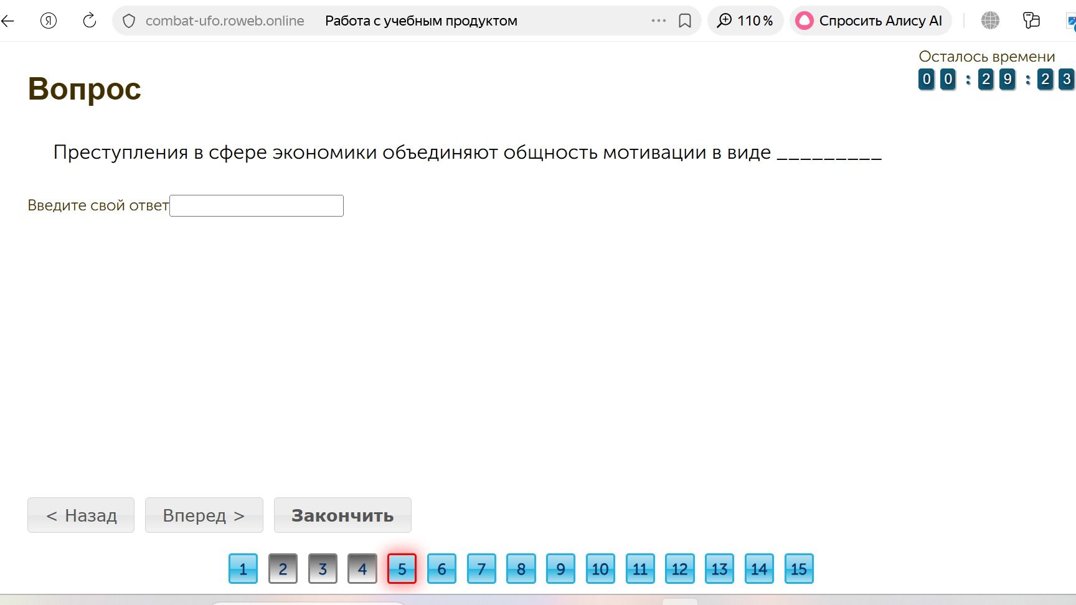
Task: Open Спросить Алису AI assistant
Action: click(871, 21)
